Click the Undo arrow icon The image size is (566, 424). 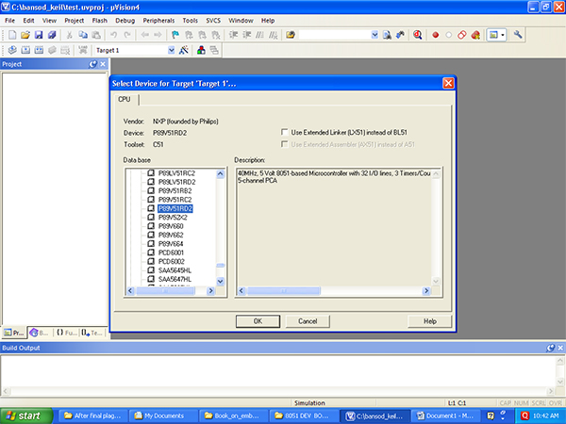point(114,35)
